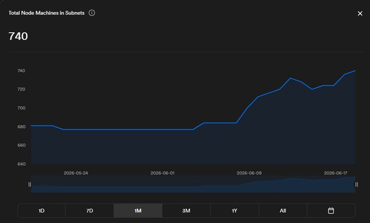Select the 1D time range

(x=41, y=210)
